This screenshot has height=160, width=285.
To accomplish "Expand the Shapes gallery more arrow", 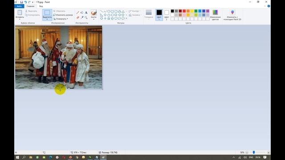I will point(126,18).
